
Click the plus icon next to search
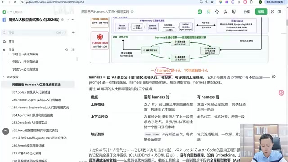(x=73, y=33)
